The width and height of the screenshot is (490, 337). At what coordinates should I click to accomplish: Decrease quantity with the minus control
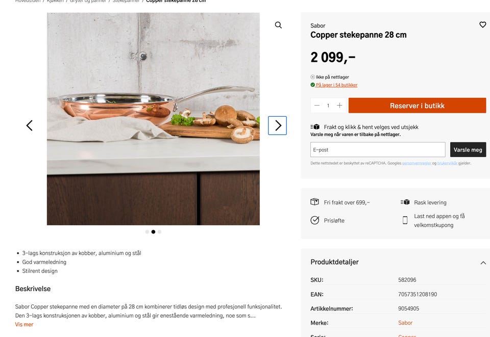pos(316,106)
